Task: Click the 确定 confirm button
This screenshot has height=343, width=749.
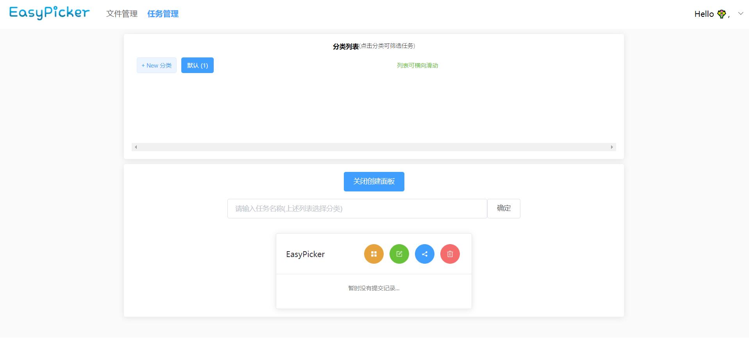Action: point(504,209)
